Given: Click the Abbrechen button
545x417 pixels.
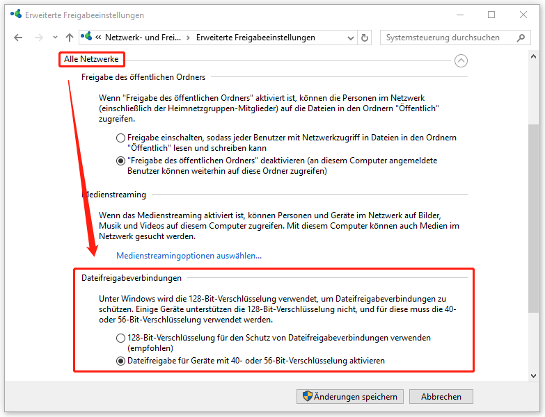Looking at the screenshot, I should (441, 397).
